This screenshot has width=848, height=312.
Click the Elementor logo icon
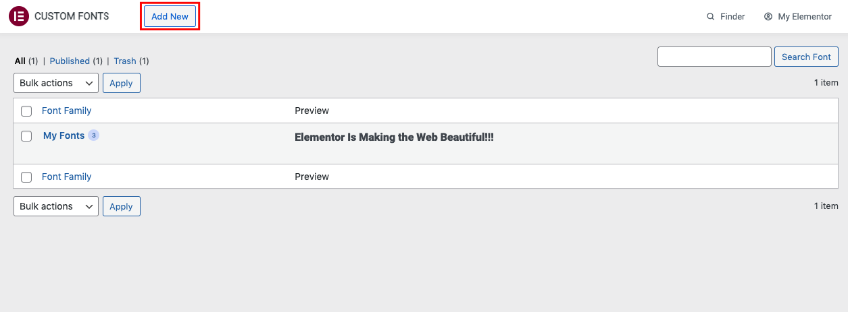tap(19, 16)
